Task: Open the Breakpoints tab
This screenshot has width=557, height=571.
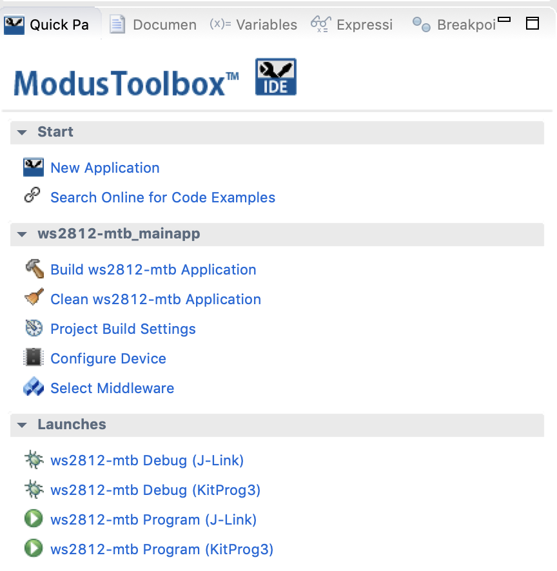Action: (x=454, y=24)
